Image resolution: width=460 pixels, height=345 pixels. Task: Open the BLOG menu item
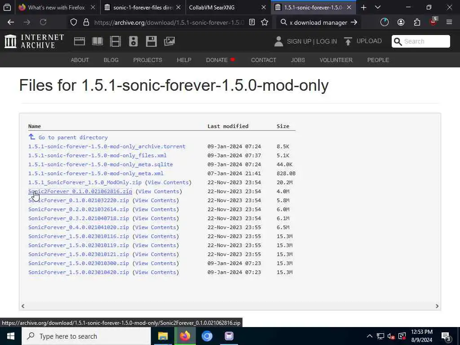click(111, 60)
